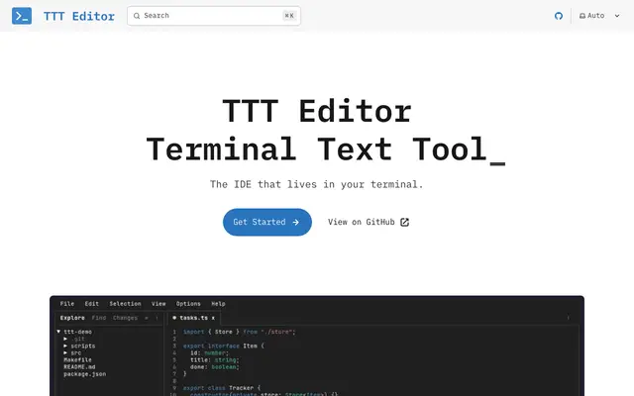
Task: Open the GitHub icon in header
Action: (559, 16)
